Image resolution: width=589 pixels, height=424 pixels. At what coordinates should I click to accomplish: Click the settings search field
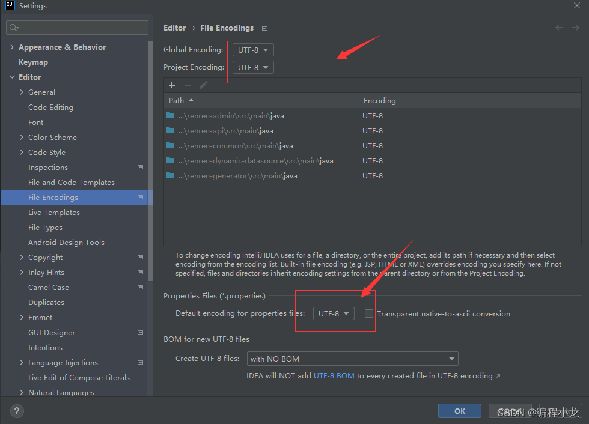pos(77,28)
